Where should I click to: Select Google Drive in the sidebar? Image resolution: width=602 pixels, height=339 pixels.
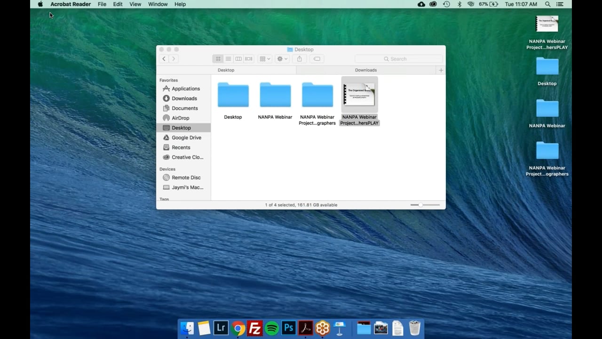pyautogui.click(x=186, y=137)
